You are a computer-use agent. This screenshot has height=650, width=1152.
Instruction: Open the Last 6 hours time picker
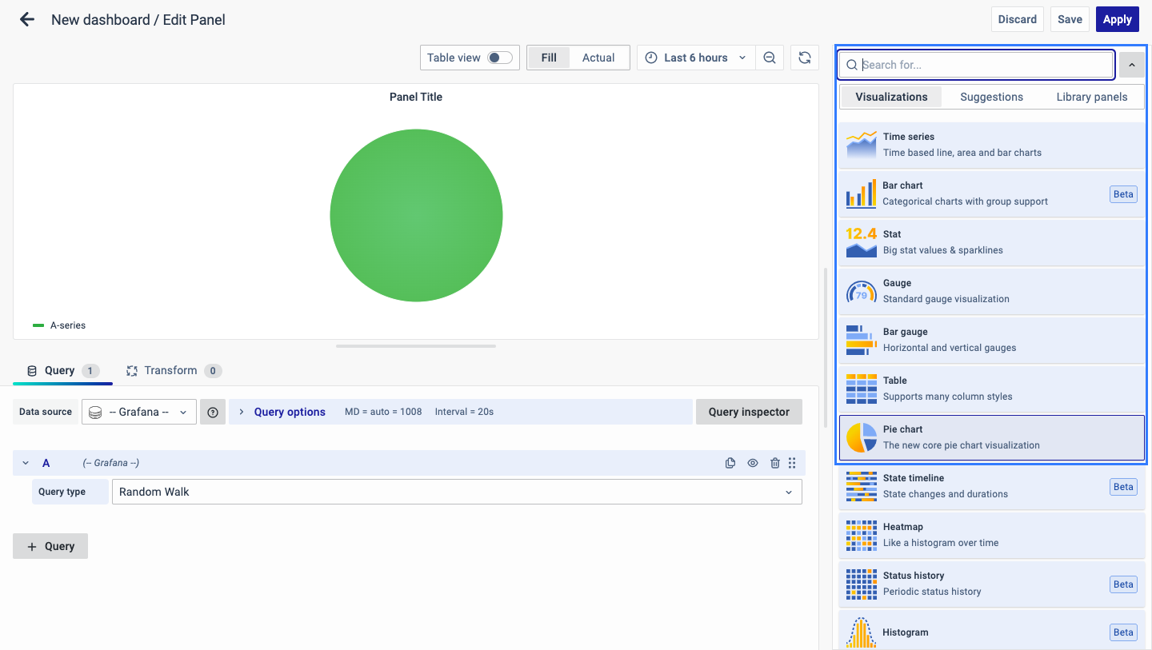point(696,58)
